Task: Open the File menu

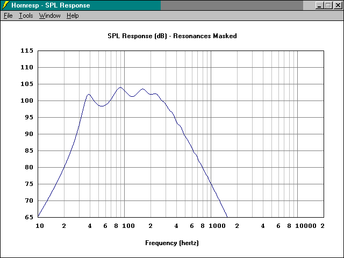Action: 8,16
